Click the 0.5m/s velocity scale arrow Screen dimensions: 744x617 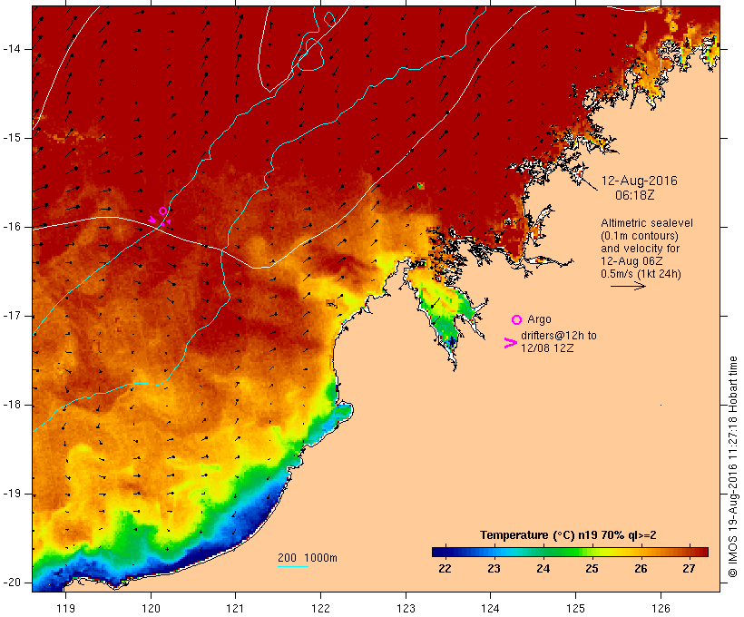click(628, 286)
